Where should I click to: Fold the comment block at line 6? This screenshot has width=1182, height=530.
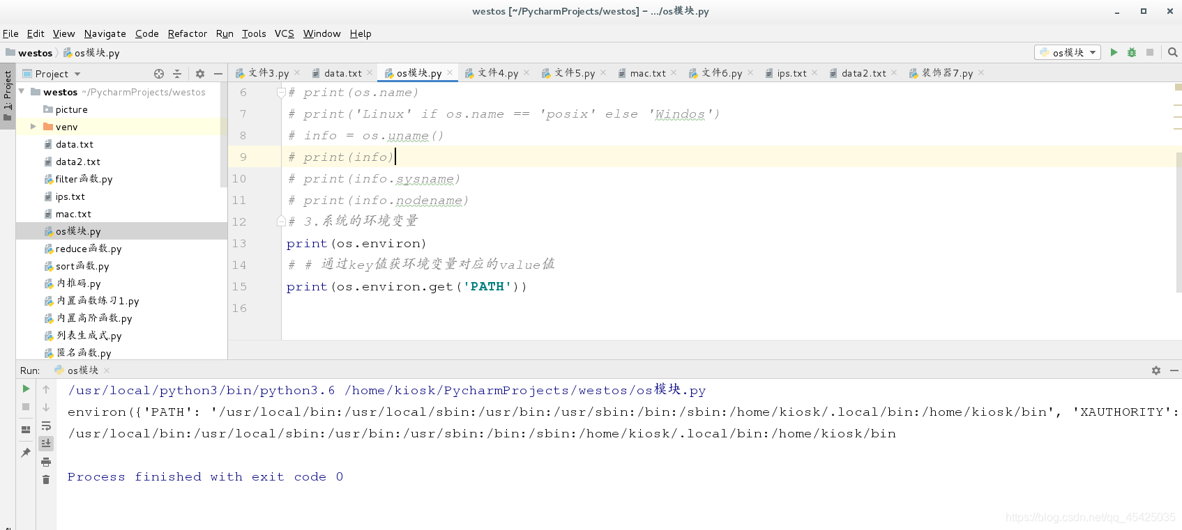(x=281, y=92)
